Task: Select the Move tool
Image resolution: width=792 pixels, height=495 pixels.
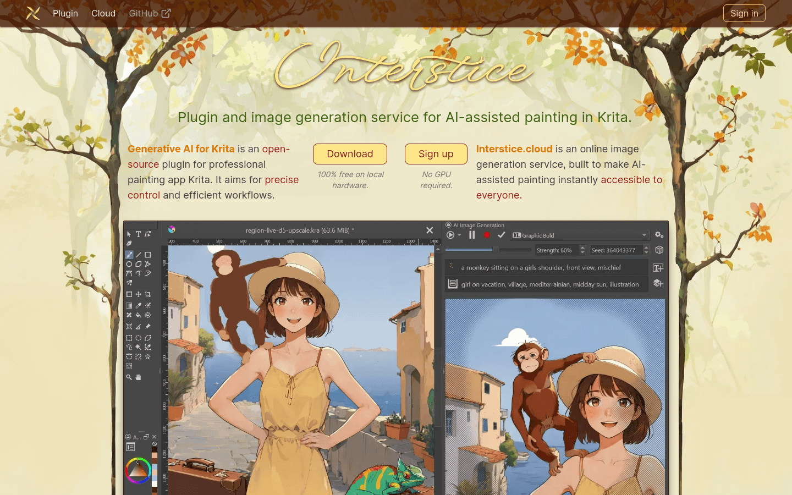Action: 138,294
